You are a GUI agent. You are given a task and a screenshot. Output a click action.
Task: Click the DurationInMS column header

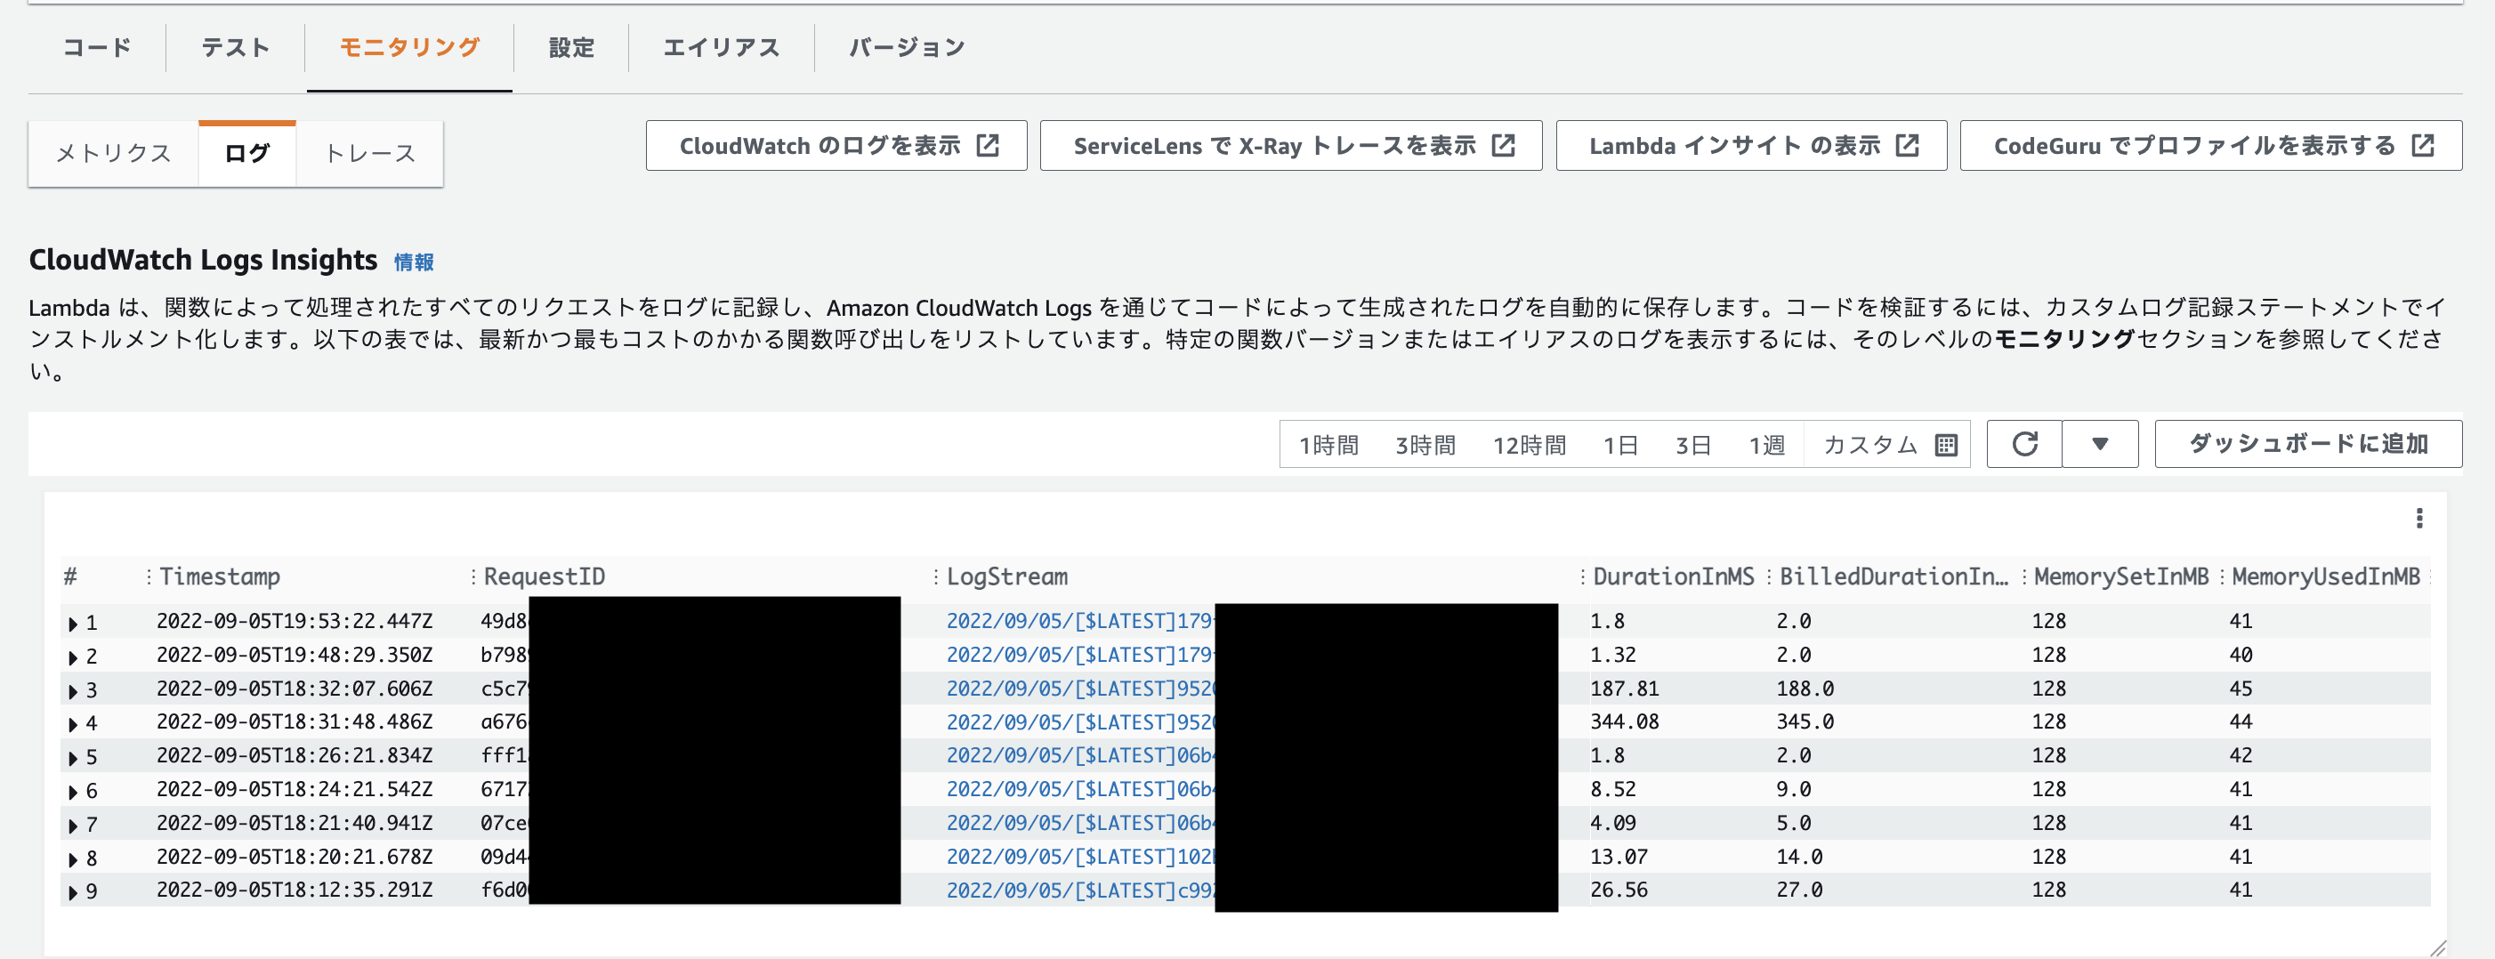click(x=1674, y=577)
